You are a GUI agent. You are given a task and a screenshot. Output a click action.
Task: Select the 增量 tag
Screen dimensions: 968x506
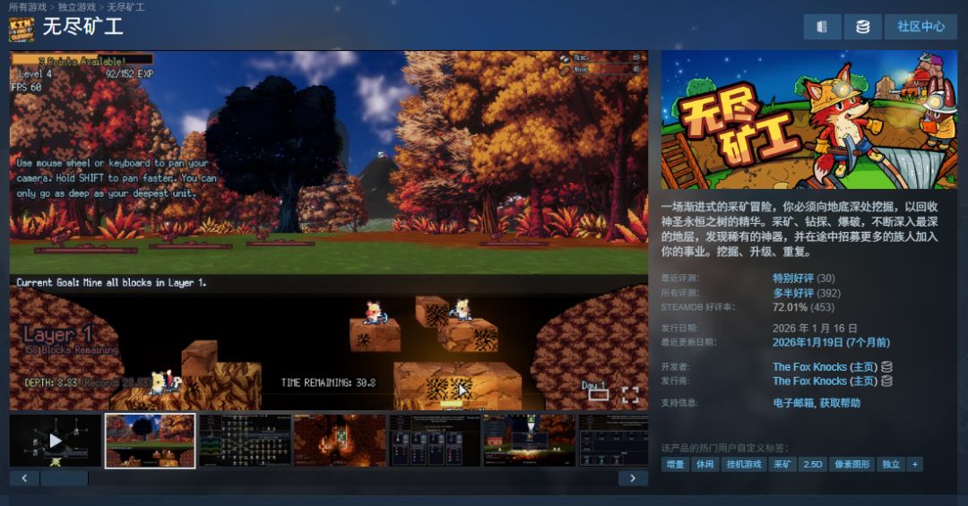tap(675, 464)
